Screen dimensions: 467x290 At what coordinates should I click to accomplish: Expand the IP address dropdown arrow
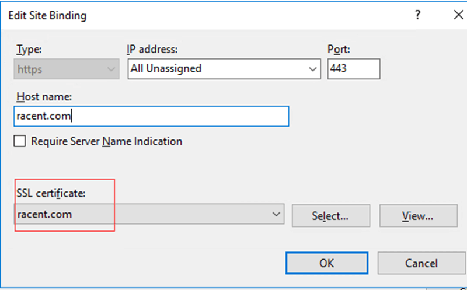pyautogui.click(x=312, y=69)
